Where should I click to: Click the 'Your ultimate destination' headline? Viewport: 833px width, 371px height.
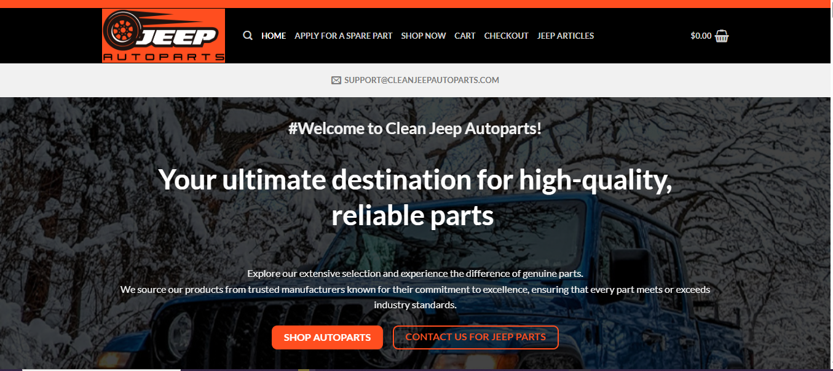tap(415, 197)
